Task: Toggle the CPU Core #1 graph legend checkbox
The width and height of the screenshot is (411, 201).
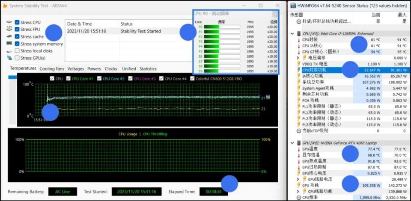Action: (x=68, y=79)
